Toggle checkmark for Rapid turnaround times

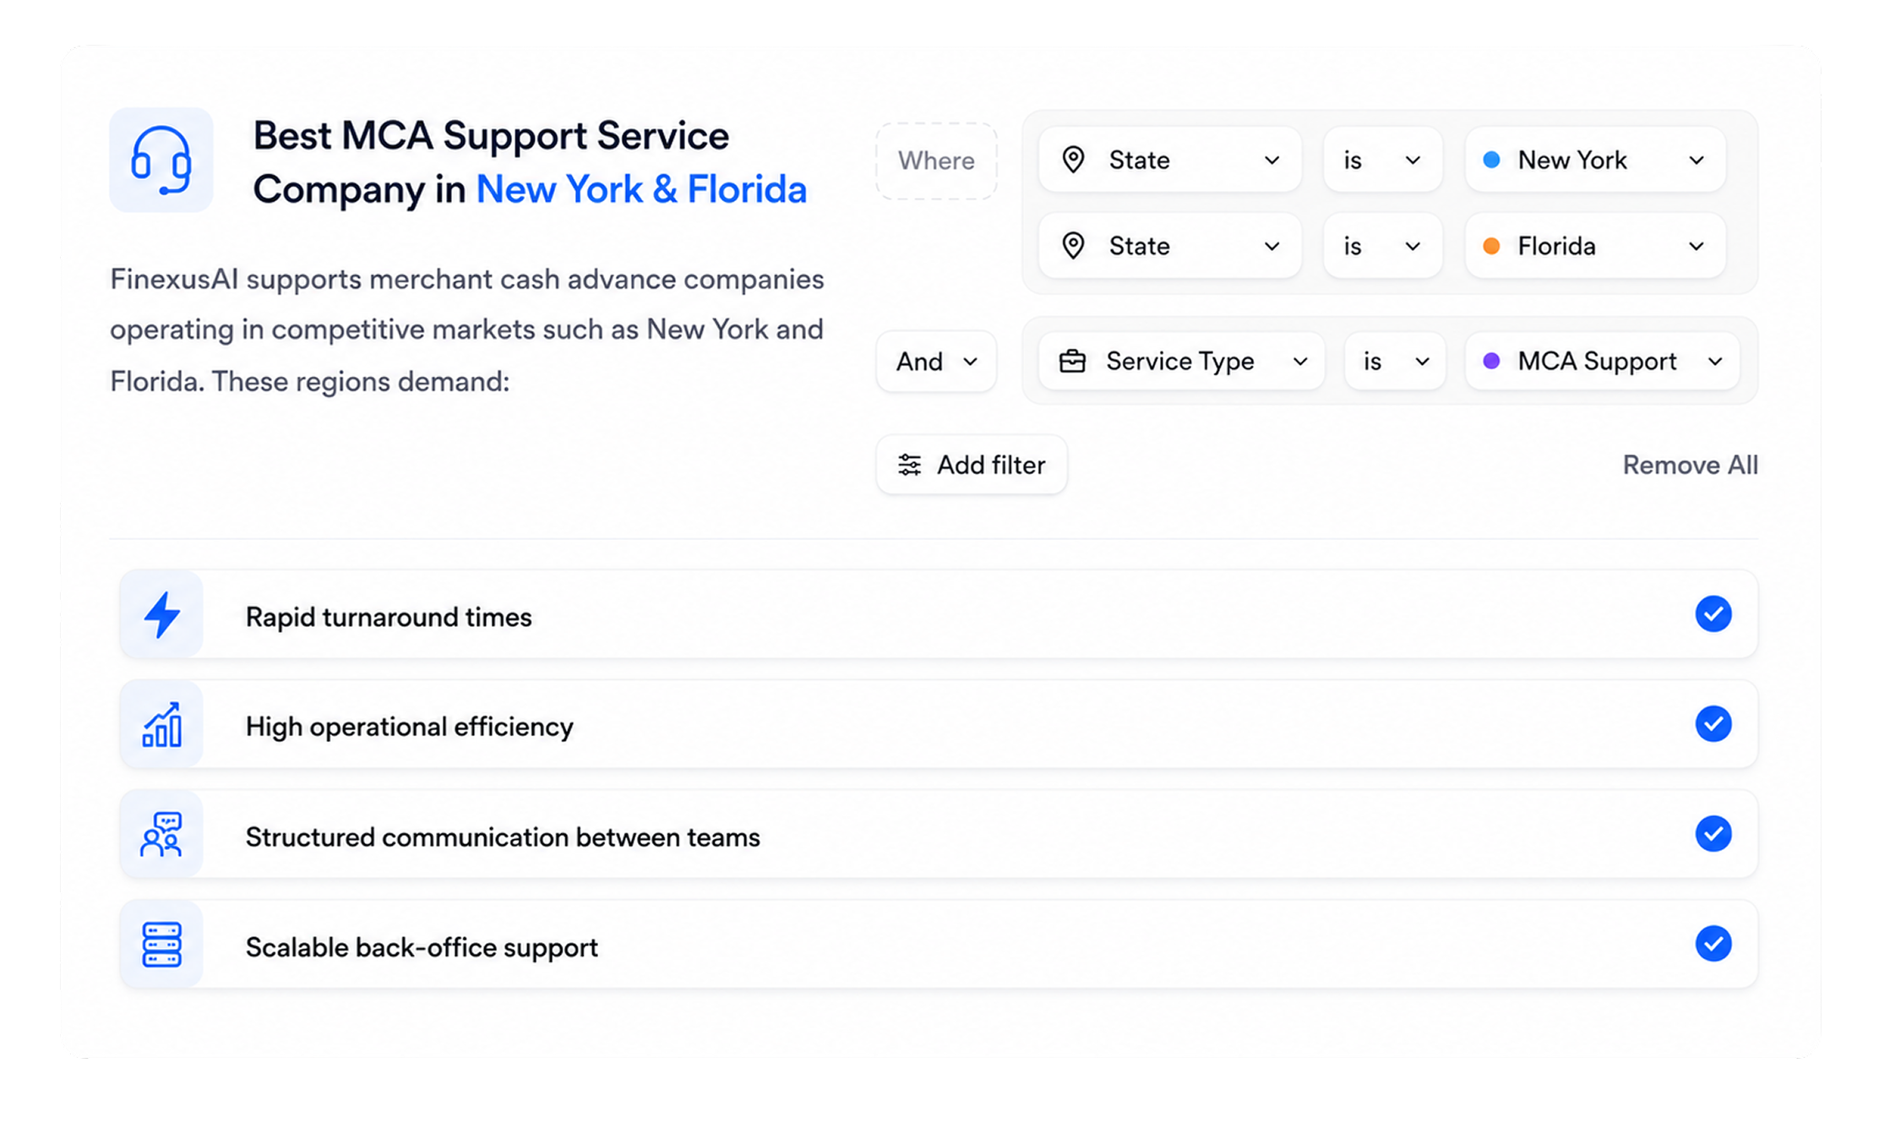1713,614
